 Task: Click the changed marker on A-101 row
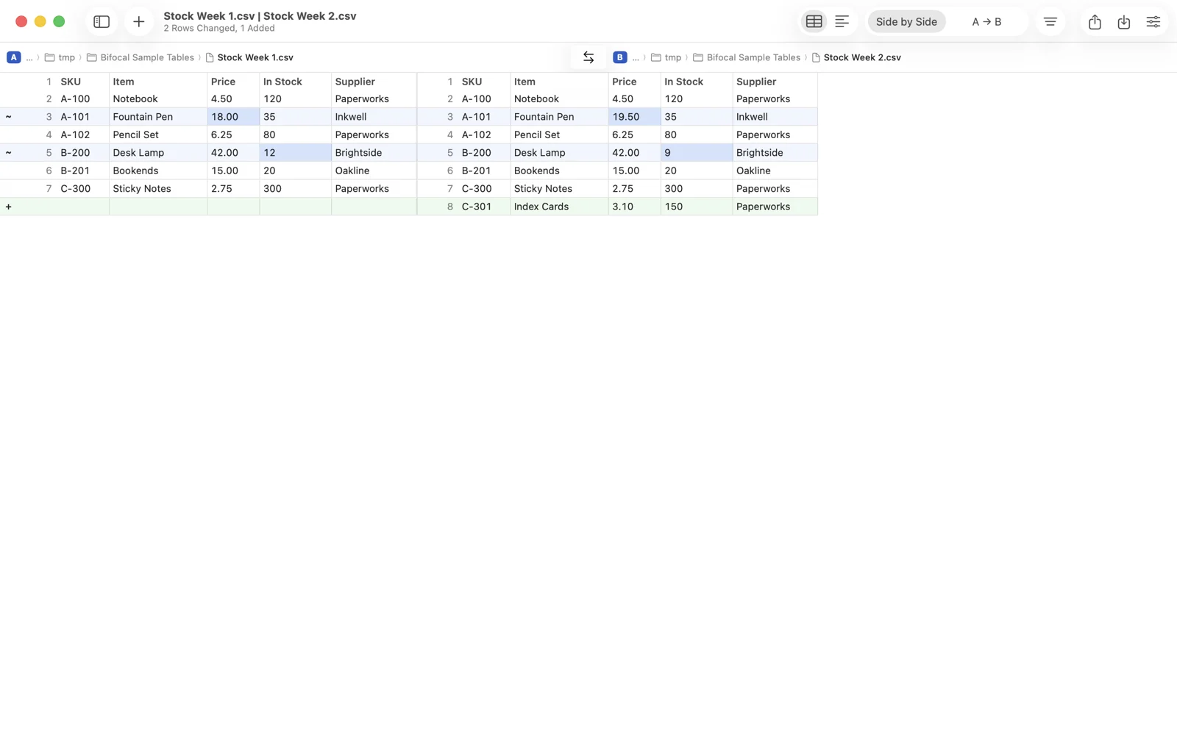pos(8,117)
